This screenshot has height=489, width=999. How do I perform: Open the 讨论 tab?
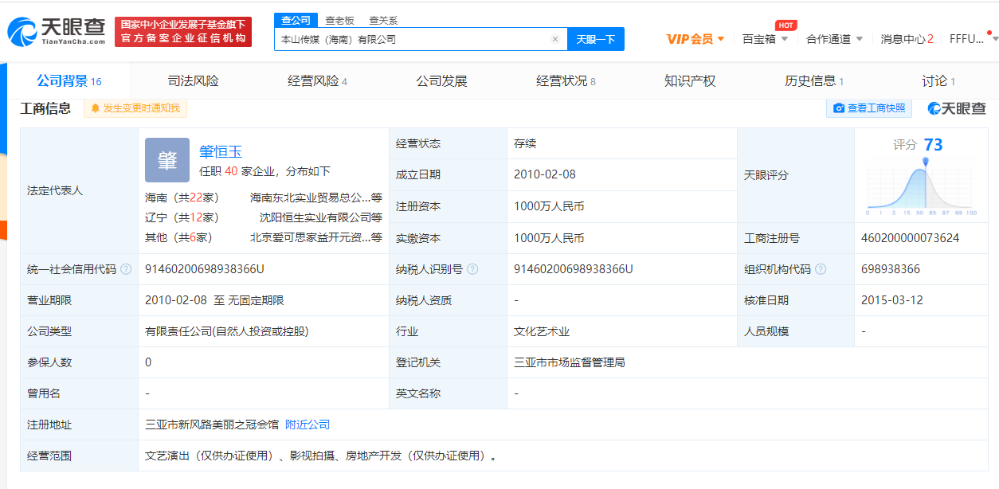(938, 81)
